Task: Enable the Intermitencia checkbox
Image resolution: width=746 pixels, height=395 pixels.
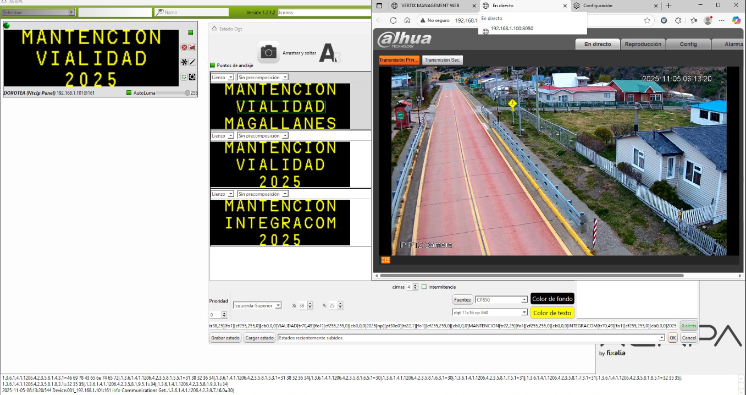Action: (x=424, y=287)
